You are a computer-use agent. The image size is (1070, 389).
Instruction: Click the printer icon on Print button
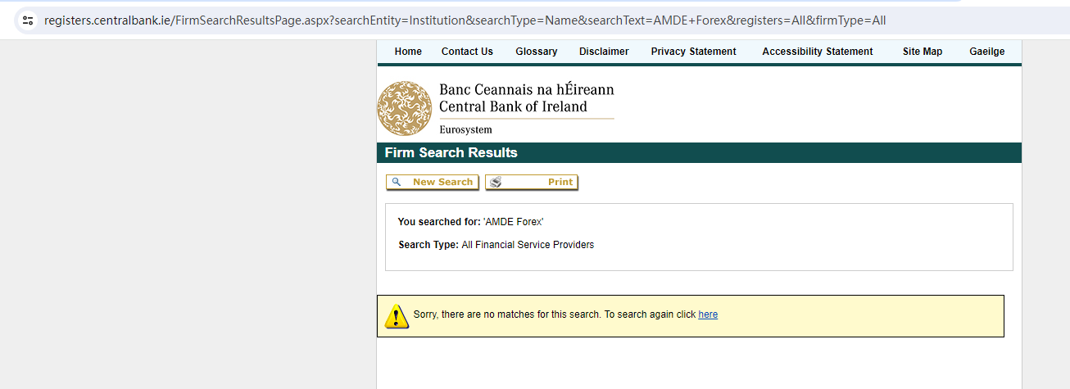[496, 182]
